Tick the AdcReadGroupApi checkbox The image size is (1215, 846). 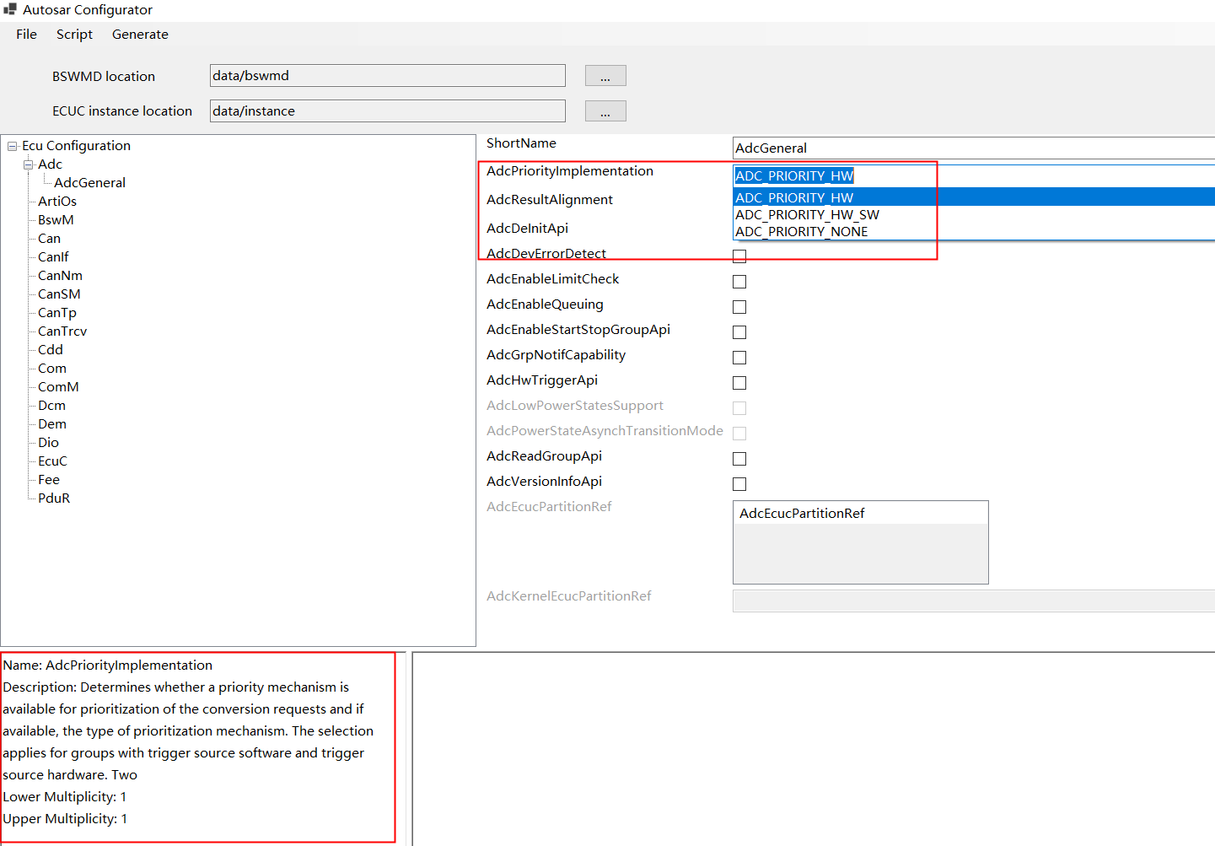pyautogui.click(x=739, y=459)
